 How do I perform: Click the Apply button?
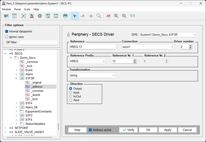click(x=168, y=130)
